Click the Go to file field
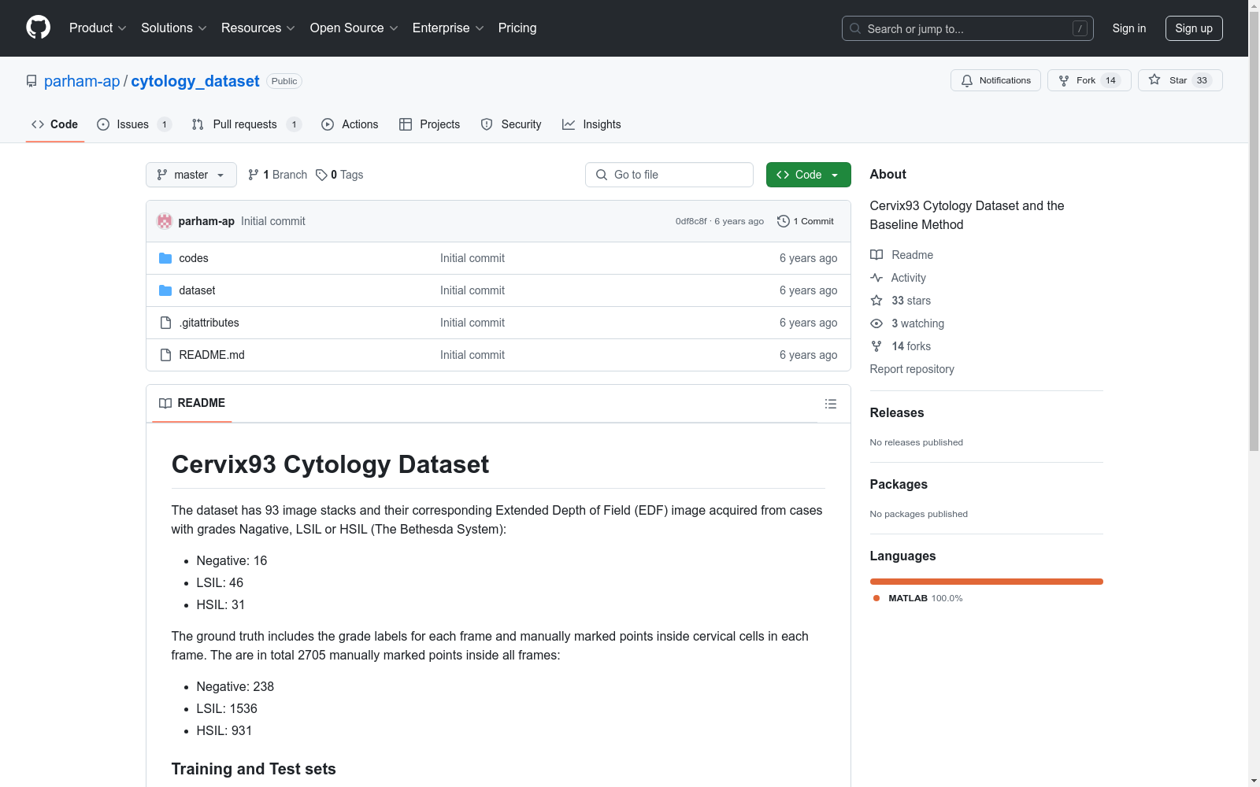Screen dimensions: 1260x787 (x=669, y=175)
